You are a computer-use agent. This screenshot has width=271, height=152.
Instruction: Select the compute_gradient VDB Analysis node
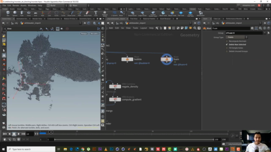tap(115, 100)
